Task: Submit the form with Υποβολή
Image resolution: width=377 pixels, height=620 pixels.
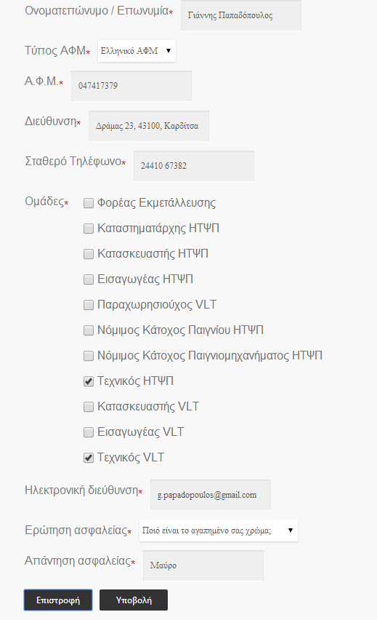Action: [x=134, y=600]
